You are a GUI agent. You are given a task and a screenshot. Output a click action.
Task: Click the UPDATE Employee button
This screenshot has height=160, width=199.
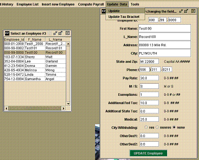[148, 153]
